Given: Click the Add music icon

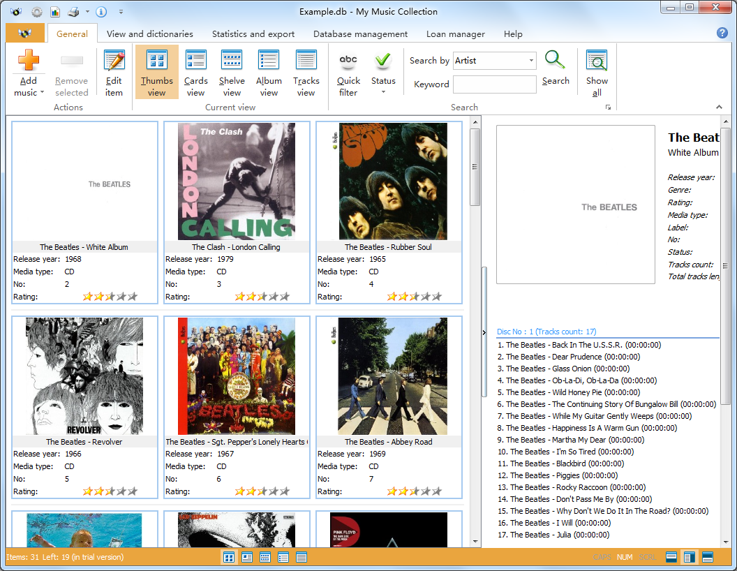Looking at the screenshot, I should 29,61.
